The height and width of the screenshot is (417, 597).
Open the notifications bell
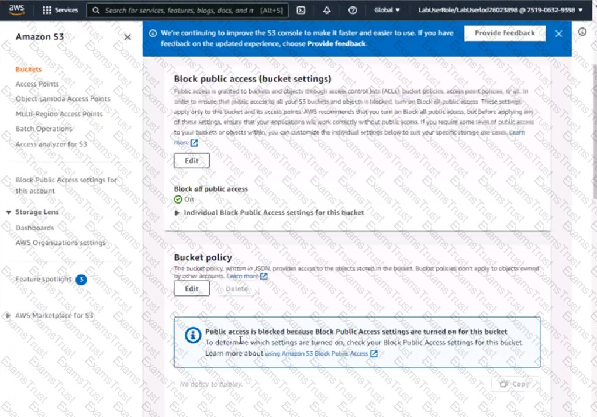(326, 10)
